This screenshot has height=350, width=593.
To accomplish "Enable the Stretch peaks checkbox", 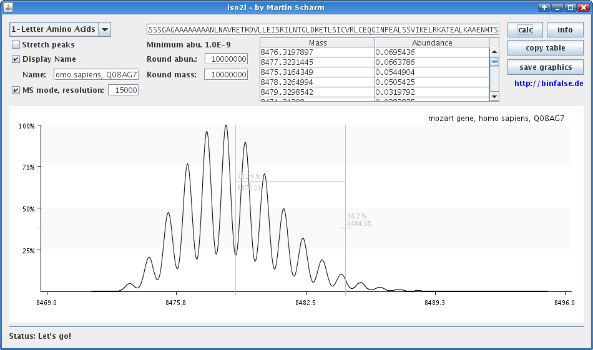I will click(x=16, y=45).
